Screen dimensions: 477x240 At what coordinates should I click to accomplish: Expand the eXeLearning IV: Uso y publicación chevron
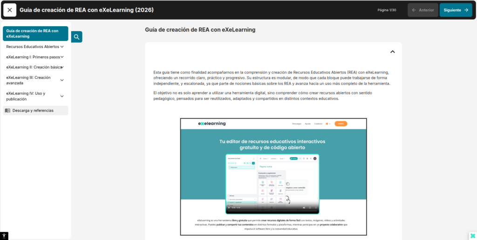(62, 96)
